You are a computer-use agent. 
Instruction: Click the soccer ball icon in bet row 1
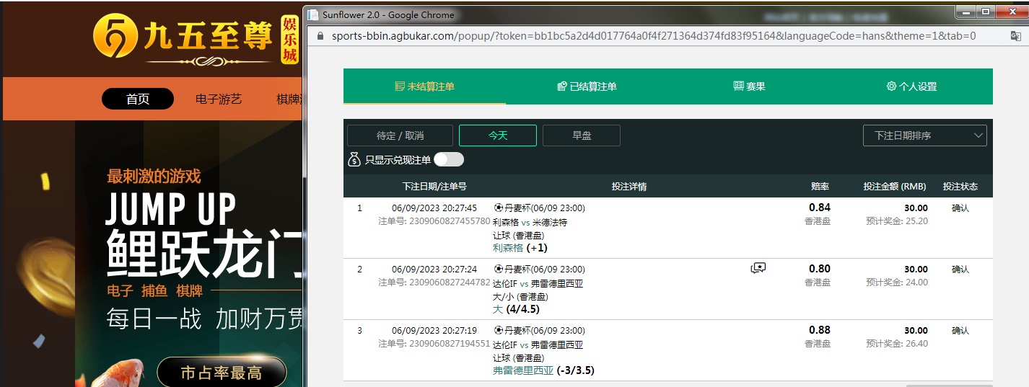[498, 208]
